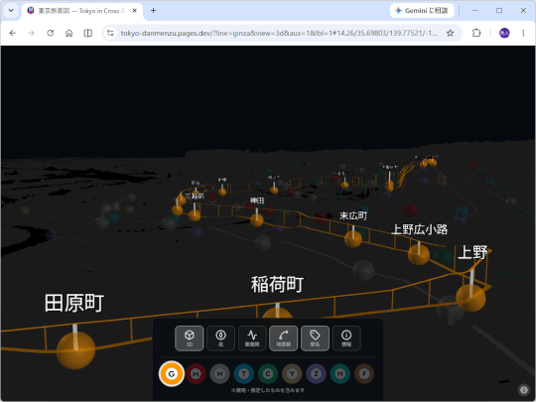Select the teal N Namboku line
Image resolution: width=536 pixels, height=402 pixels.
(x=340, y=373)
